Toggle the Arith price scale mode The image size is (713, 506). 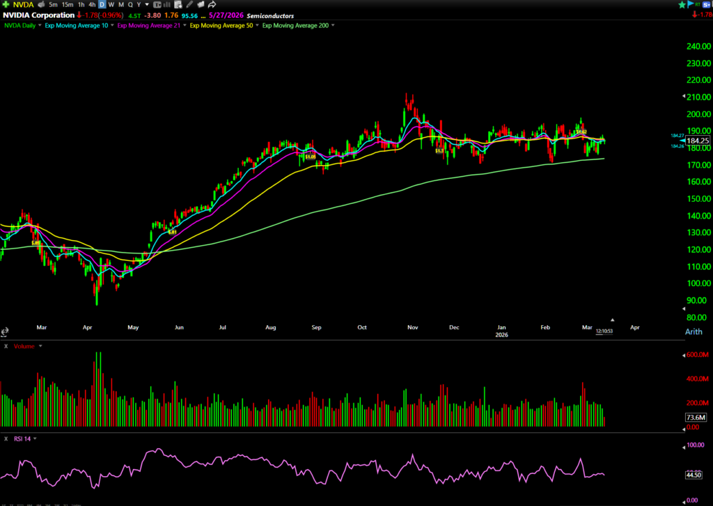pyautogui.click(x=694, y=331)
